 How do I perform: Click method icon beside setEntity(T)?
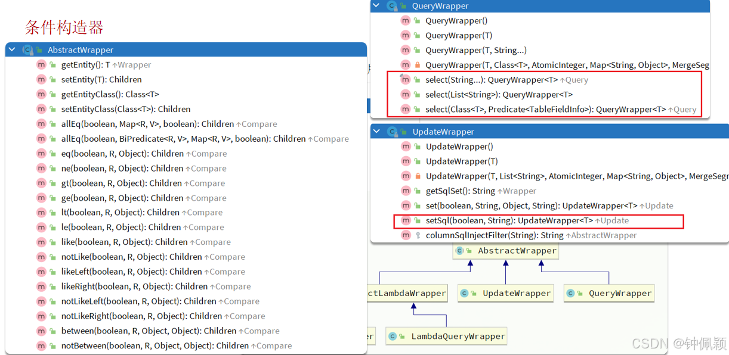pyautogui.click(x=41, y=79)
